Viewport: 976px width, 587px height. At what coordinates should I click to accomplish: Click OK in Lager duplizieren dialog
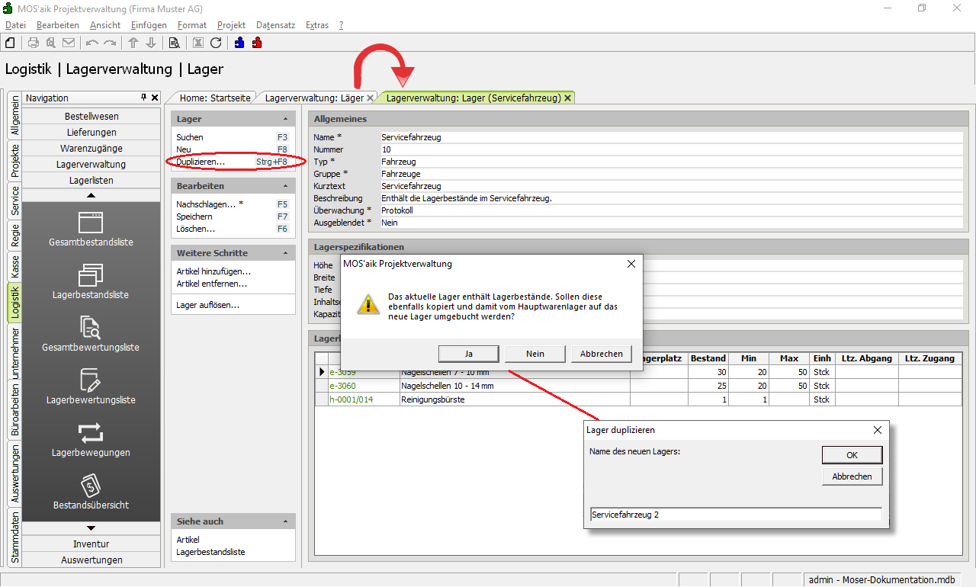point(852,455)
